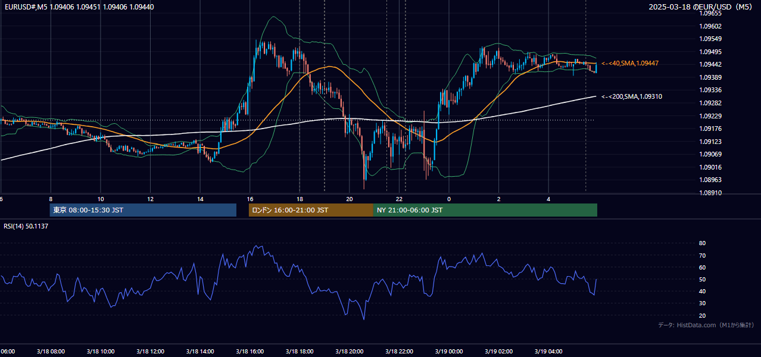Image resolution: width=761 pixels, height=357 pixels.
Task: Click price axis label 1.09655
Action: pyautogui.click(x=710, y=13)
